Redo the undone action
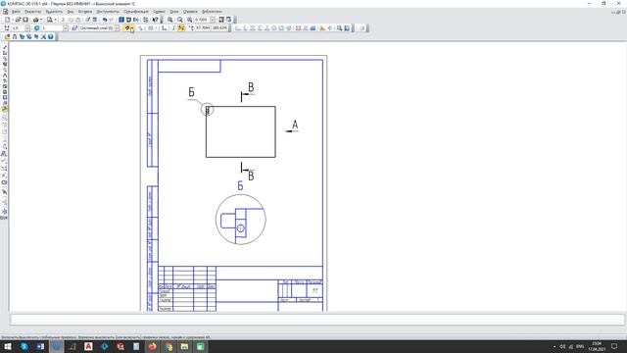This screenshot has height=353, width=627. coord(111,20)
